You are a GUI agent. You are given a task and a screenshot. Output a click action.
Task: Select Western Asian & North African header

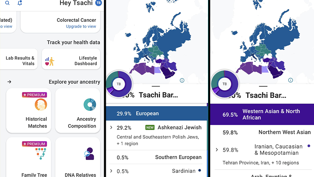pyautogui.click(x=262, y=114)
